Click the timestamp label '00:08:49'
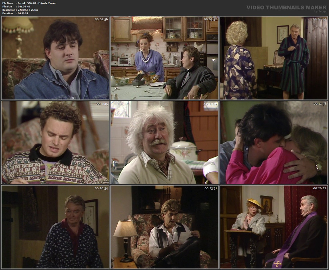 (319, 19)
